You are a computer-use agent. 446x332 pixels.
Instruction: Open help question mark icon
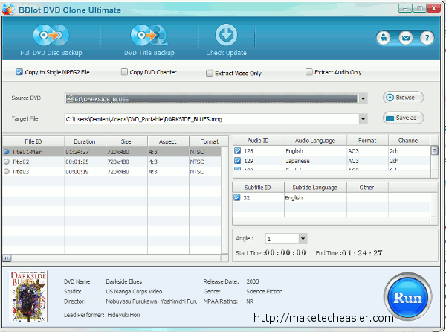(x=427, y=37)
